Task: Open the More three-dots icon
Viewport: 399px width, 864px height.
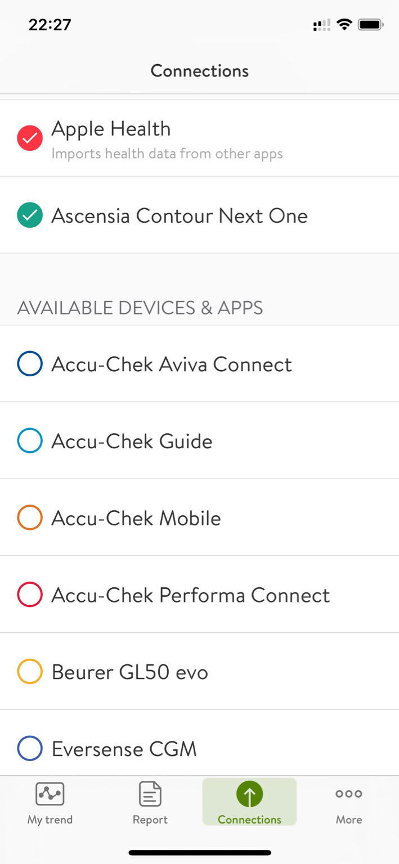Action: 349,794
